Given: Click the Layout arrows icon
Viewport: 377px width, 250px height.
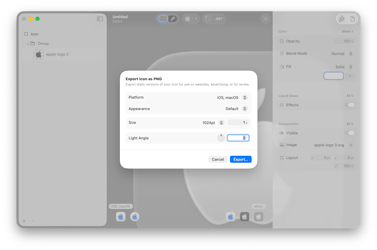Looking at the screenshot, I should [282, 158].
